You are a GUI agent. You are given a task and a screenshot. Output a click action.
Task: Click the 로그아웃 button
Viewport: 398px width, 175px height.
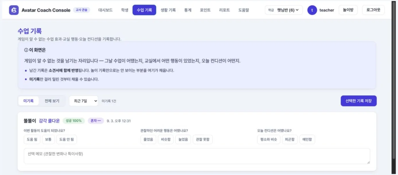tap(373, 10)
